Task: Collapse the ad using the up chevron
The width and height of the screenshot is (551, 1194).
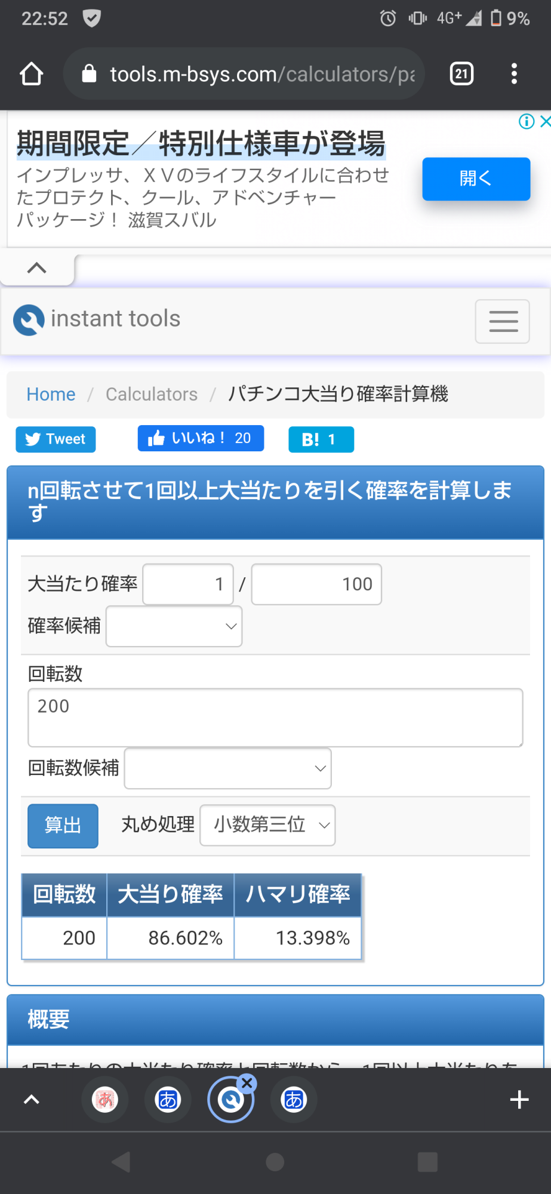Action: (x=37, y=268)
